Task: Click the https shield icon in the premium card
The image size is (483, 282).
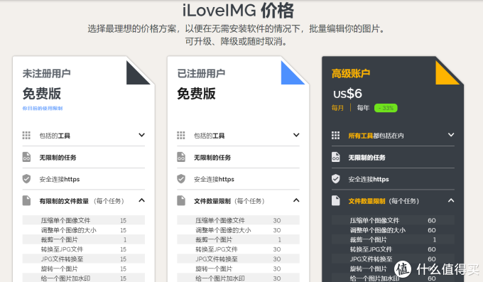Action: click(336, 179)
